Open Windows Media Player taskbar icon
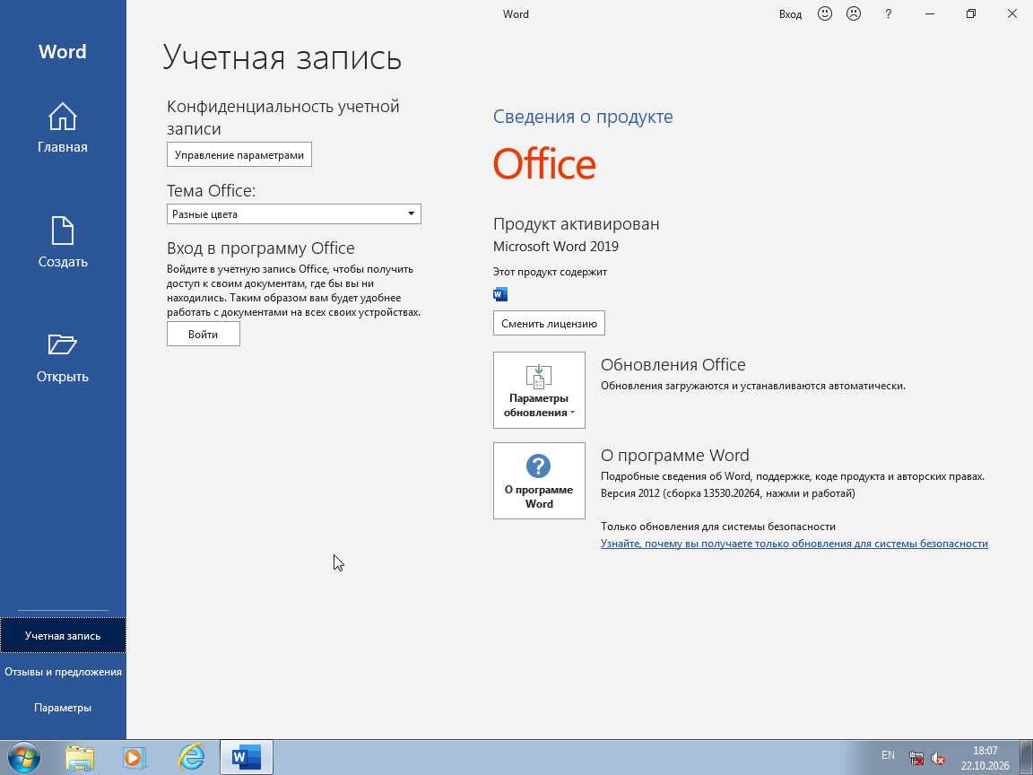Image resolution: width=1033 pixels, height=775 pixels. [135, 758]
